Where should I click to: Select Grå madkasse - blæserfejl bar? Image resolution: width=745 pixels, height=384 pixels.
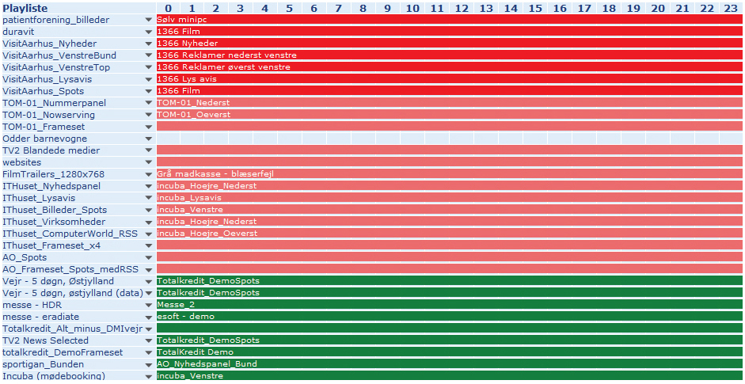(x=450, y=174)
